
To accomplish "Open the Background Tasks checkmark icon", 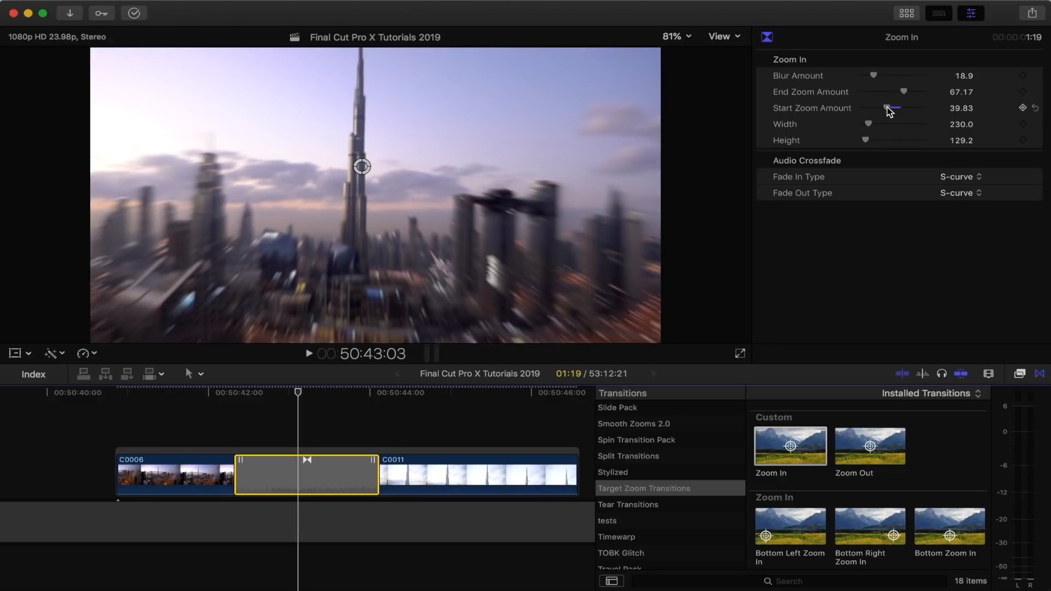I will pyautogui.click(x=134, y=13).
